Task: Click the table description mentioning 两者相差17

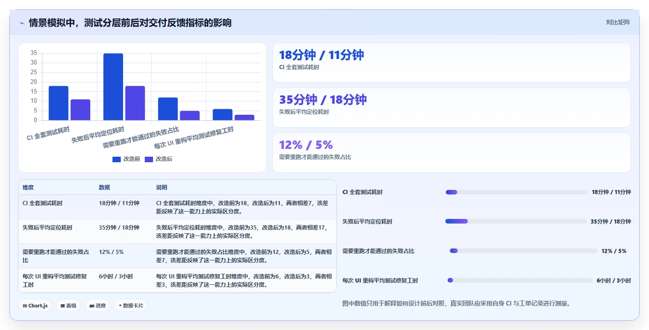Action: (243, 231)
